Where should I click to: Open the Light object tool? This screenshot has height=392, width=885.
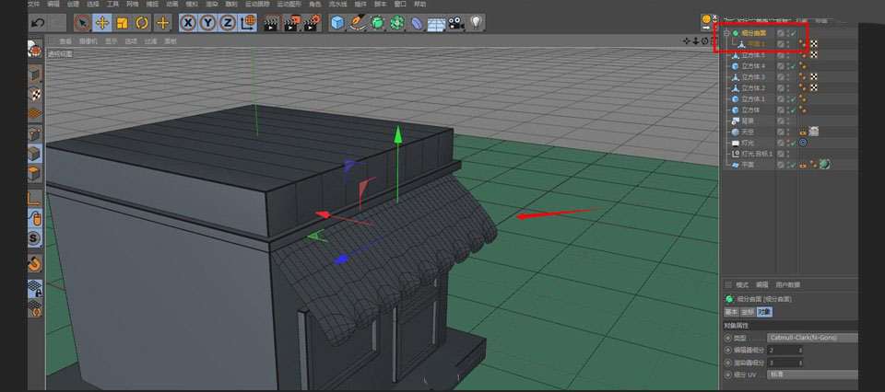[477, 22]
